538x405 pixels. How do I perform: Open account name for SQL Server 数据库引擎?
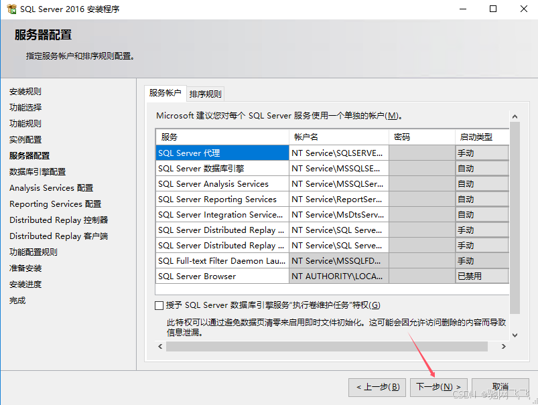pos(339,169)
